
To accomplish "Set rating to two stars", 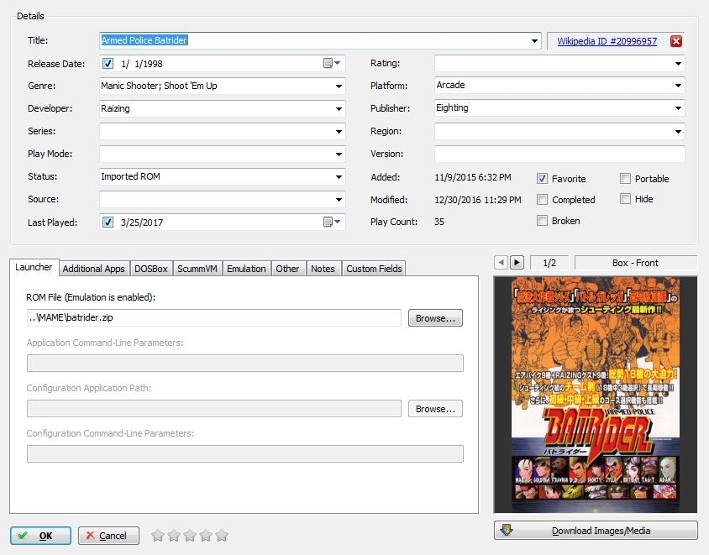I will click(x=174, y=536).
